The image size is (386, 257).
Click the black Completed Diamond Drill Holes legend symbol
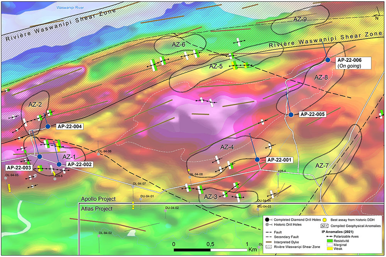point(268,220)
